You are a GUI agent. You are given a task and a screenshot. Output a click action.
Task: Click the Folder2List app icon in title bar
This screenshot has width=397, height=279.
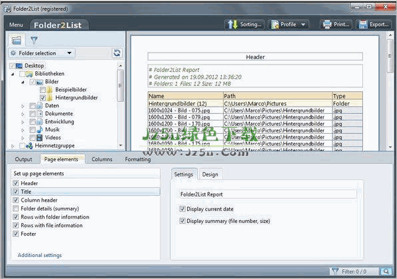pos(8,9)
